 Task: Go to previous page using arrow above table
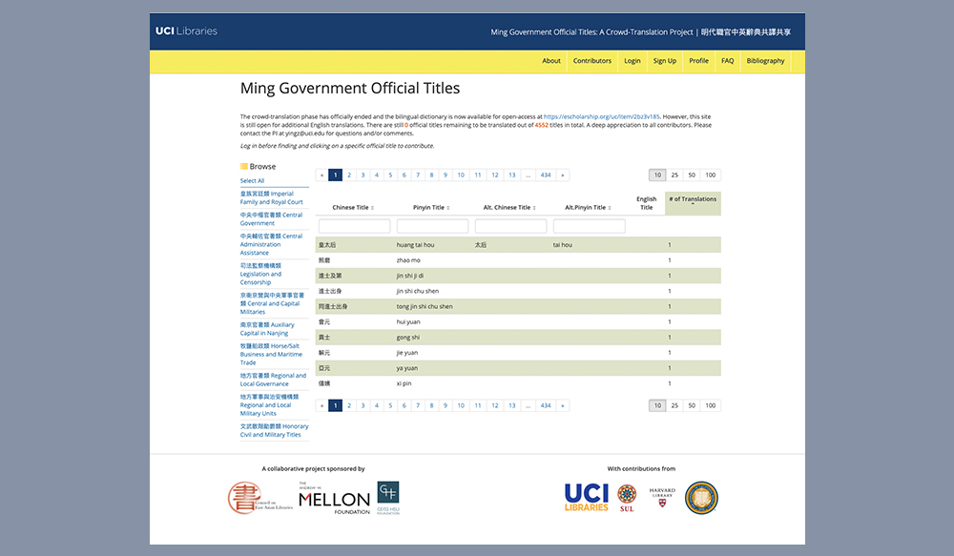pyautogui.click(x=321, y=175)
